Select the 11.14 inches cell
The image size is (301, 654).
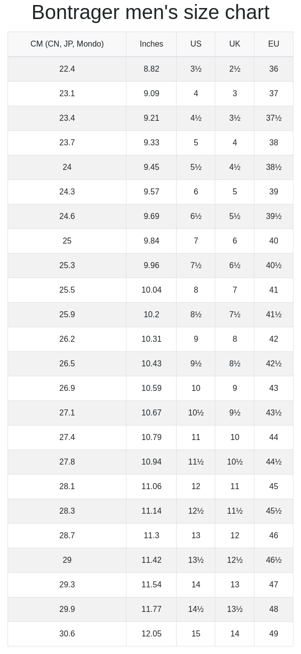[x=152, y=511]
